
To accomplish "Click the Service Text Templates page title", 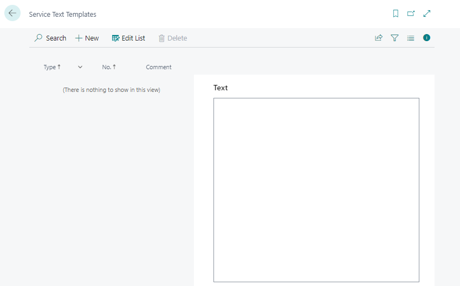I will point(62,14).
